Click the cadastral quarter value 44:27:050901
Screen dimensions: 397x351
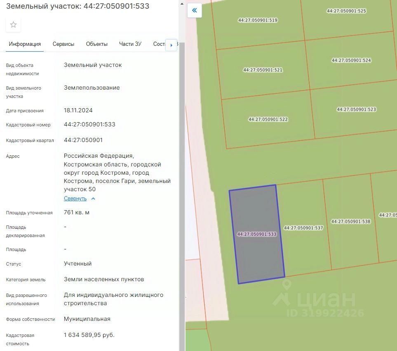(83, 140)
